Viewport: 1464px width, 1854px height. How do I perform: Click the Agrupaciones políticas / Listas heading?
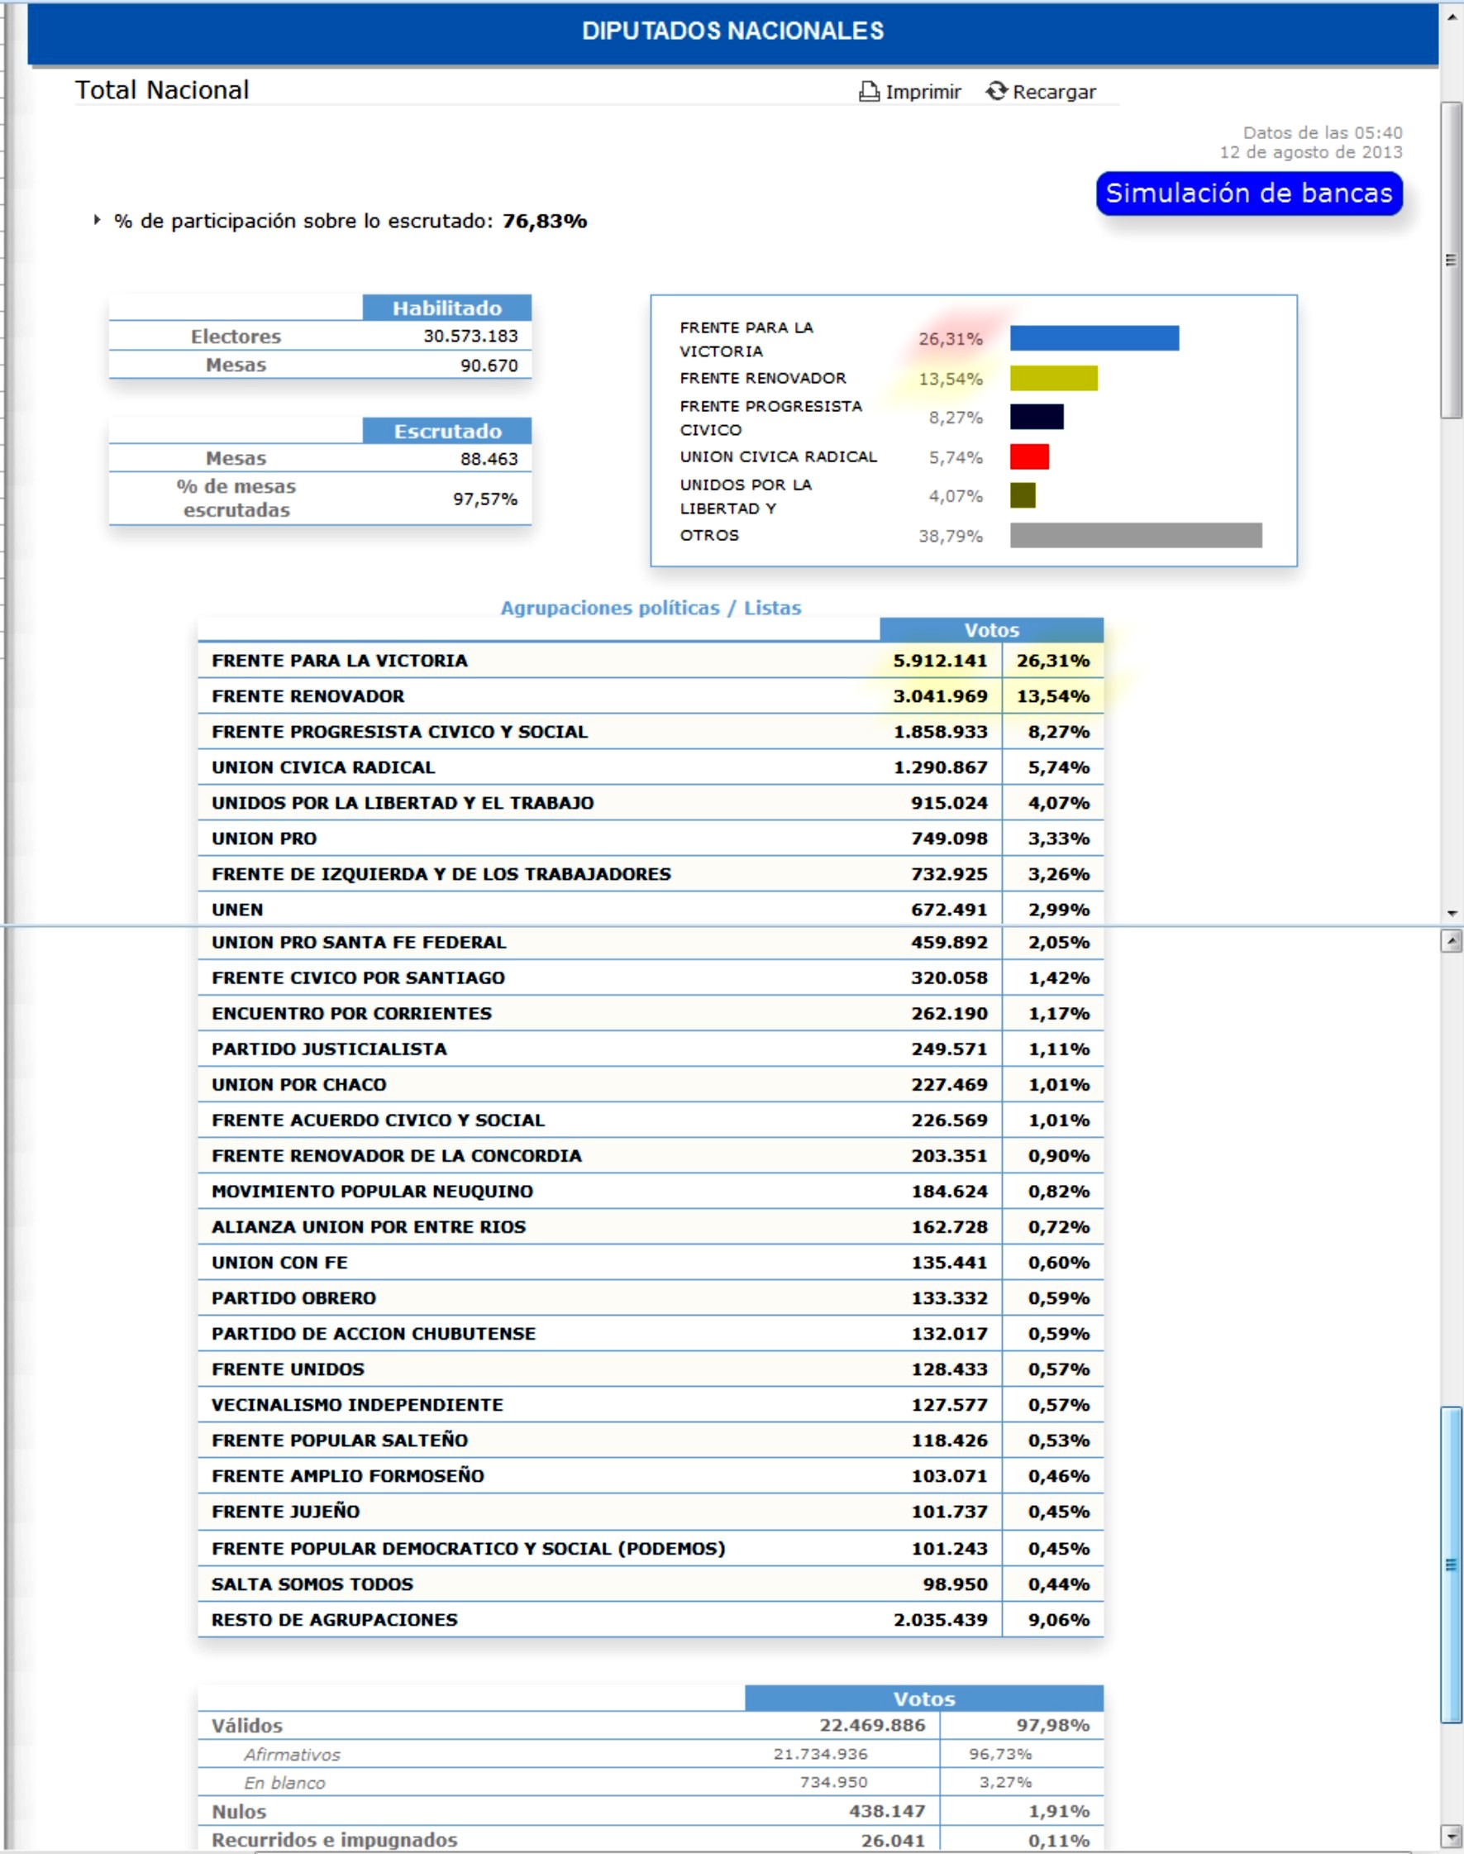[x=650, y=607]
